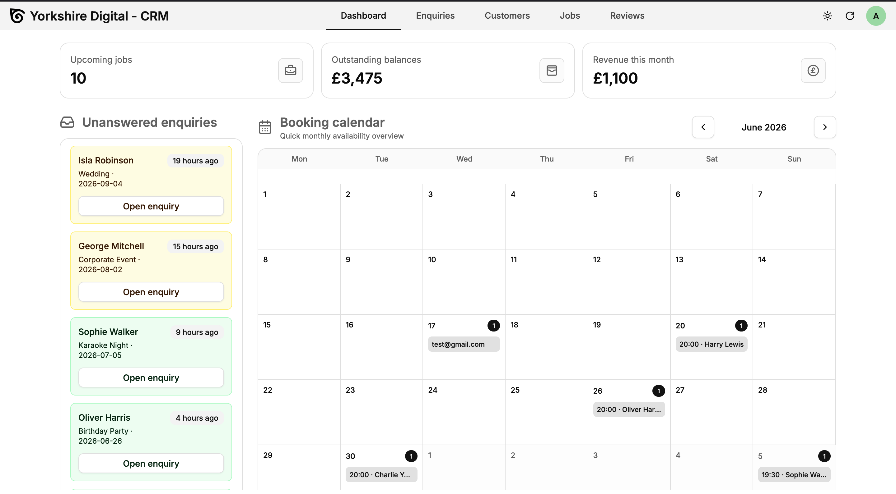Open the Jobs tab
The image size is (896, 494).
point(570,16)
